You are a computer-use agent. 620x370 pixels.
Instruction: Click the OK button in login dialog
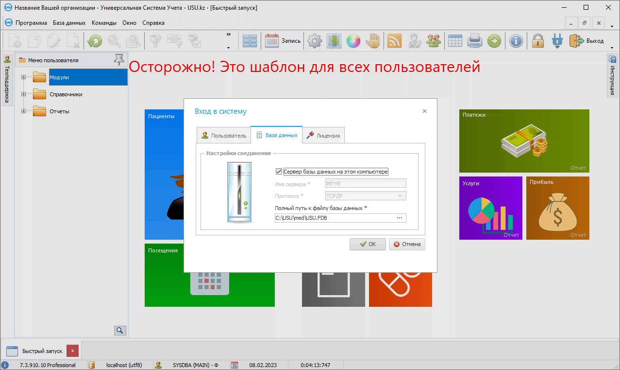tap(368, 244)
